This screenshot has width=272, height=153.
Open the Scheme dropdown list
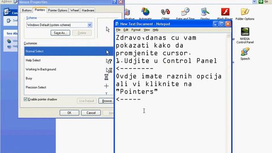(x=90, y=25)
